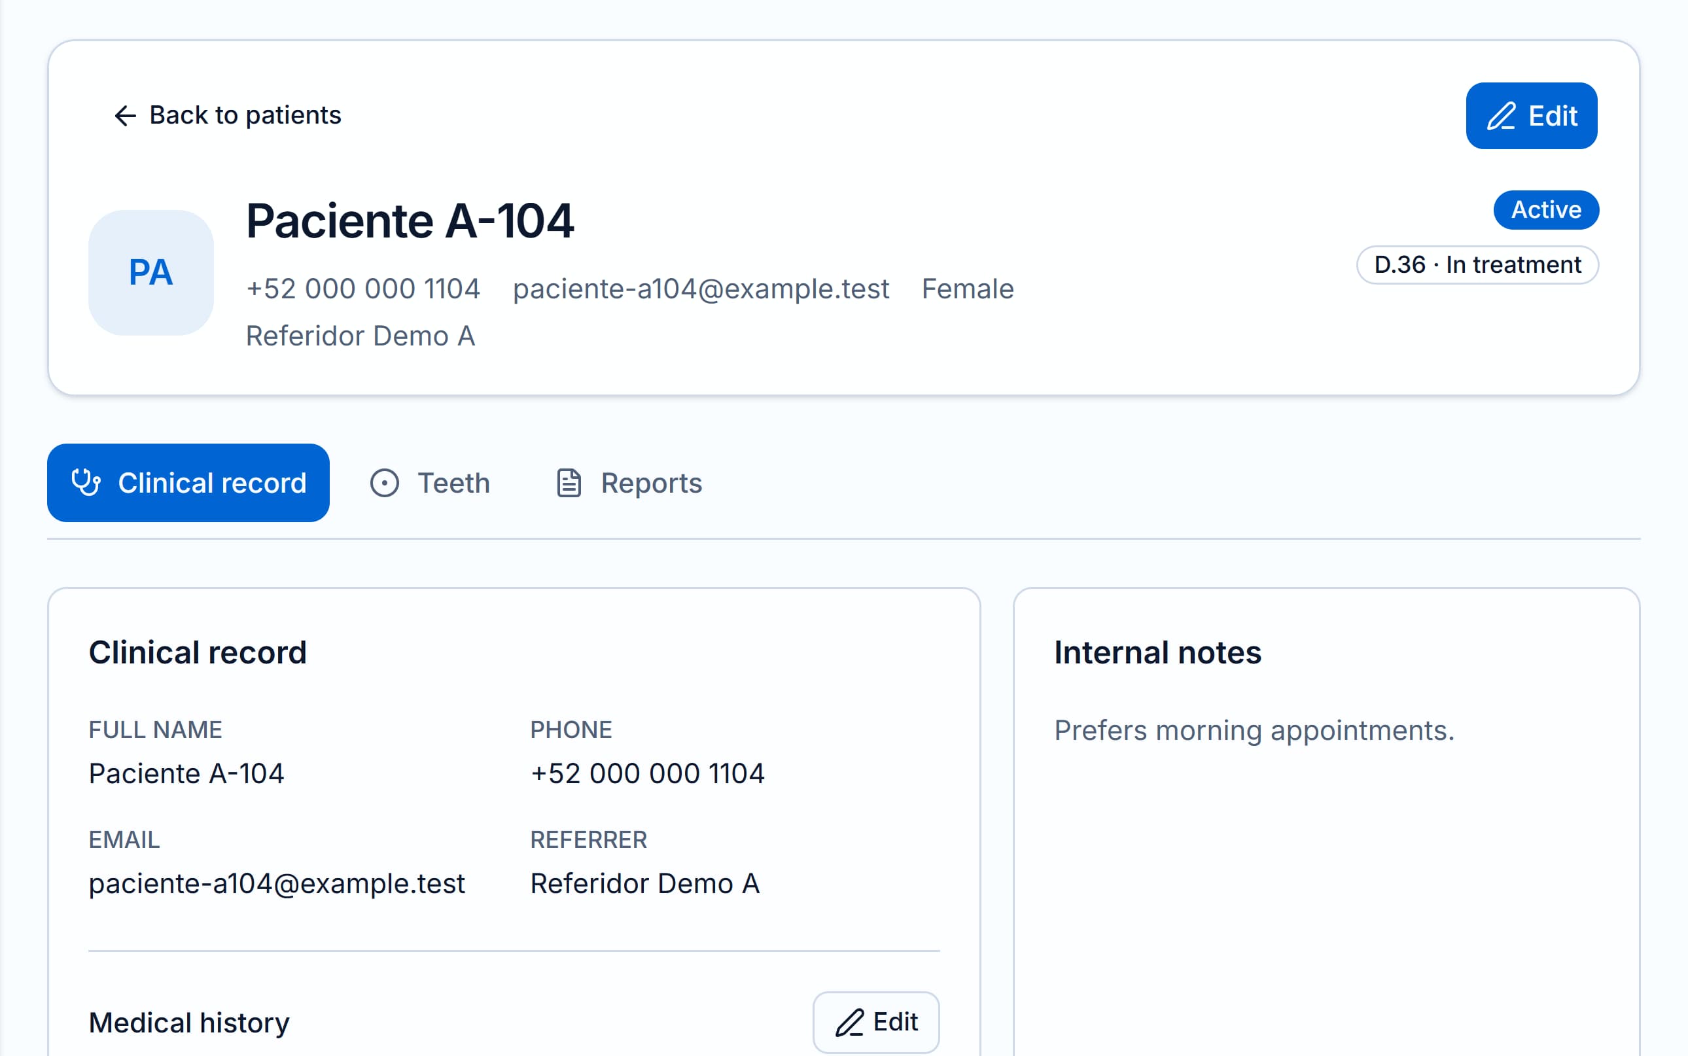The width and height of the screenshot is (1688, 1056).
Task: Go back to patients list
Action: [x=227, y=115]
